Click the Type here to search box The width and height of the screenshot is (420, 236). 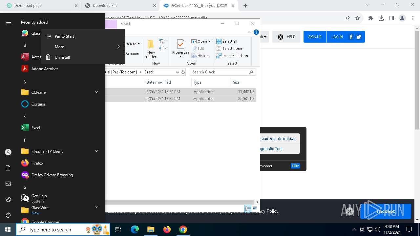tap(63, 229)
